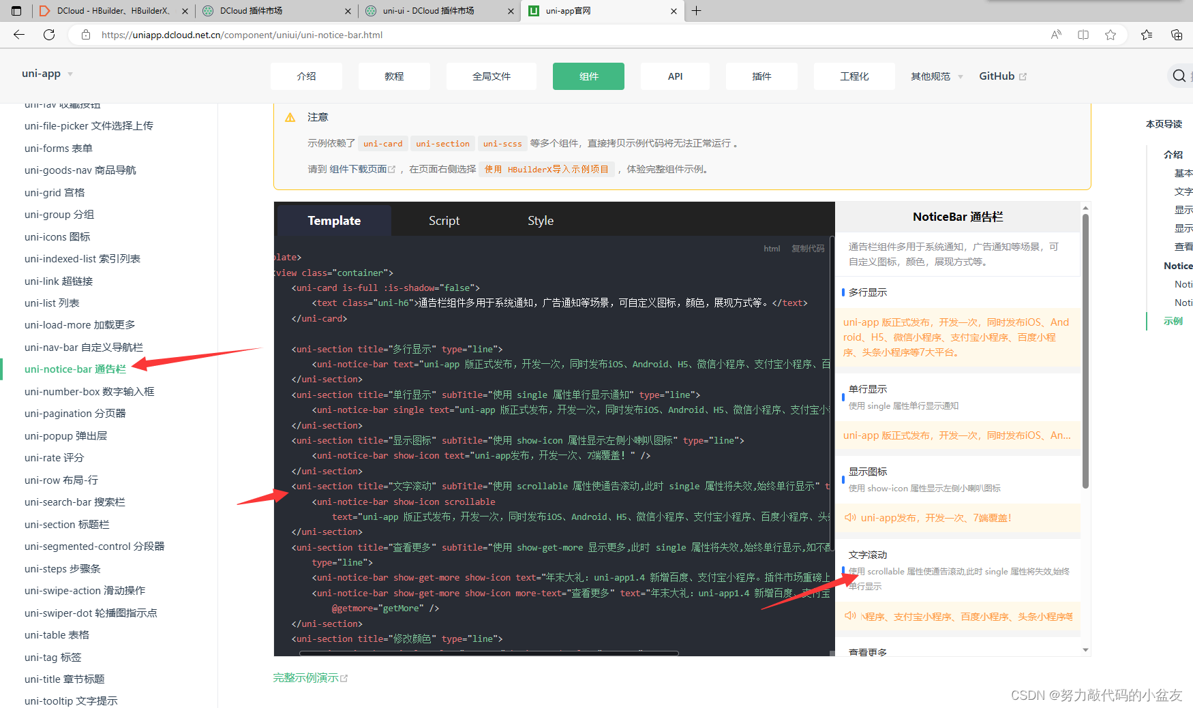Open the 全局文件 nav item

(492, 76)
